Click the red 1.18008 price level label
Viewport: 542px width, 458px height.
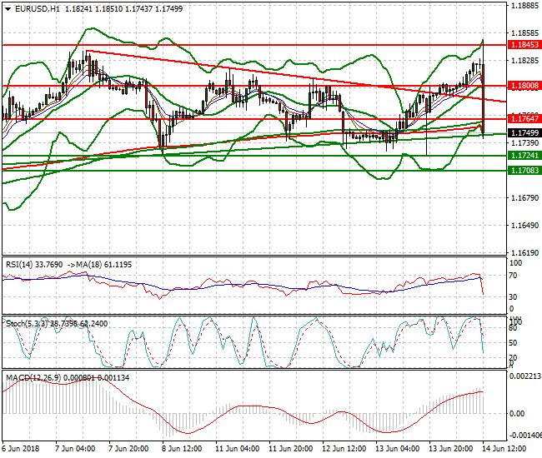(x=524, y=86)
